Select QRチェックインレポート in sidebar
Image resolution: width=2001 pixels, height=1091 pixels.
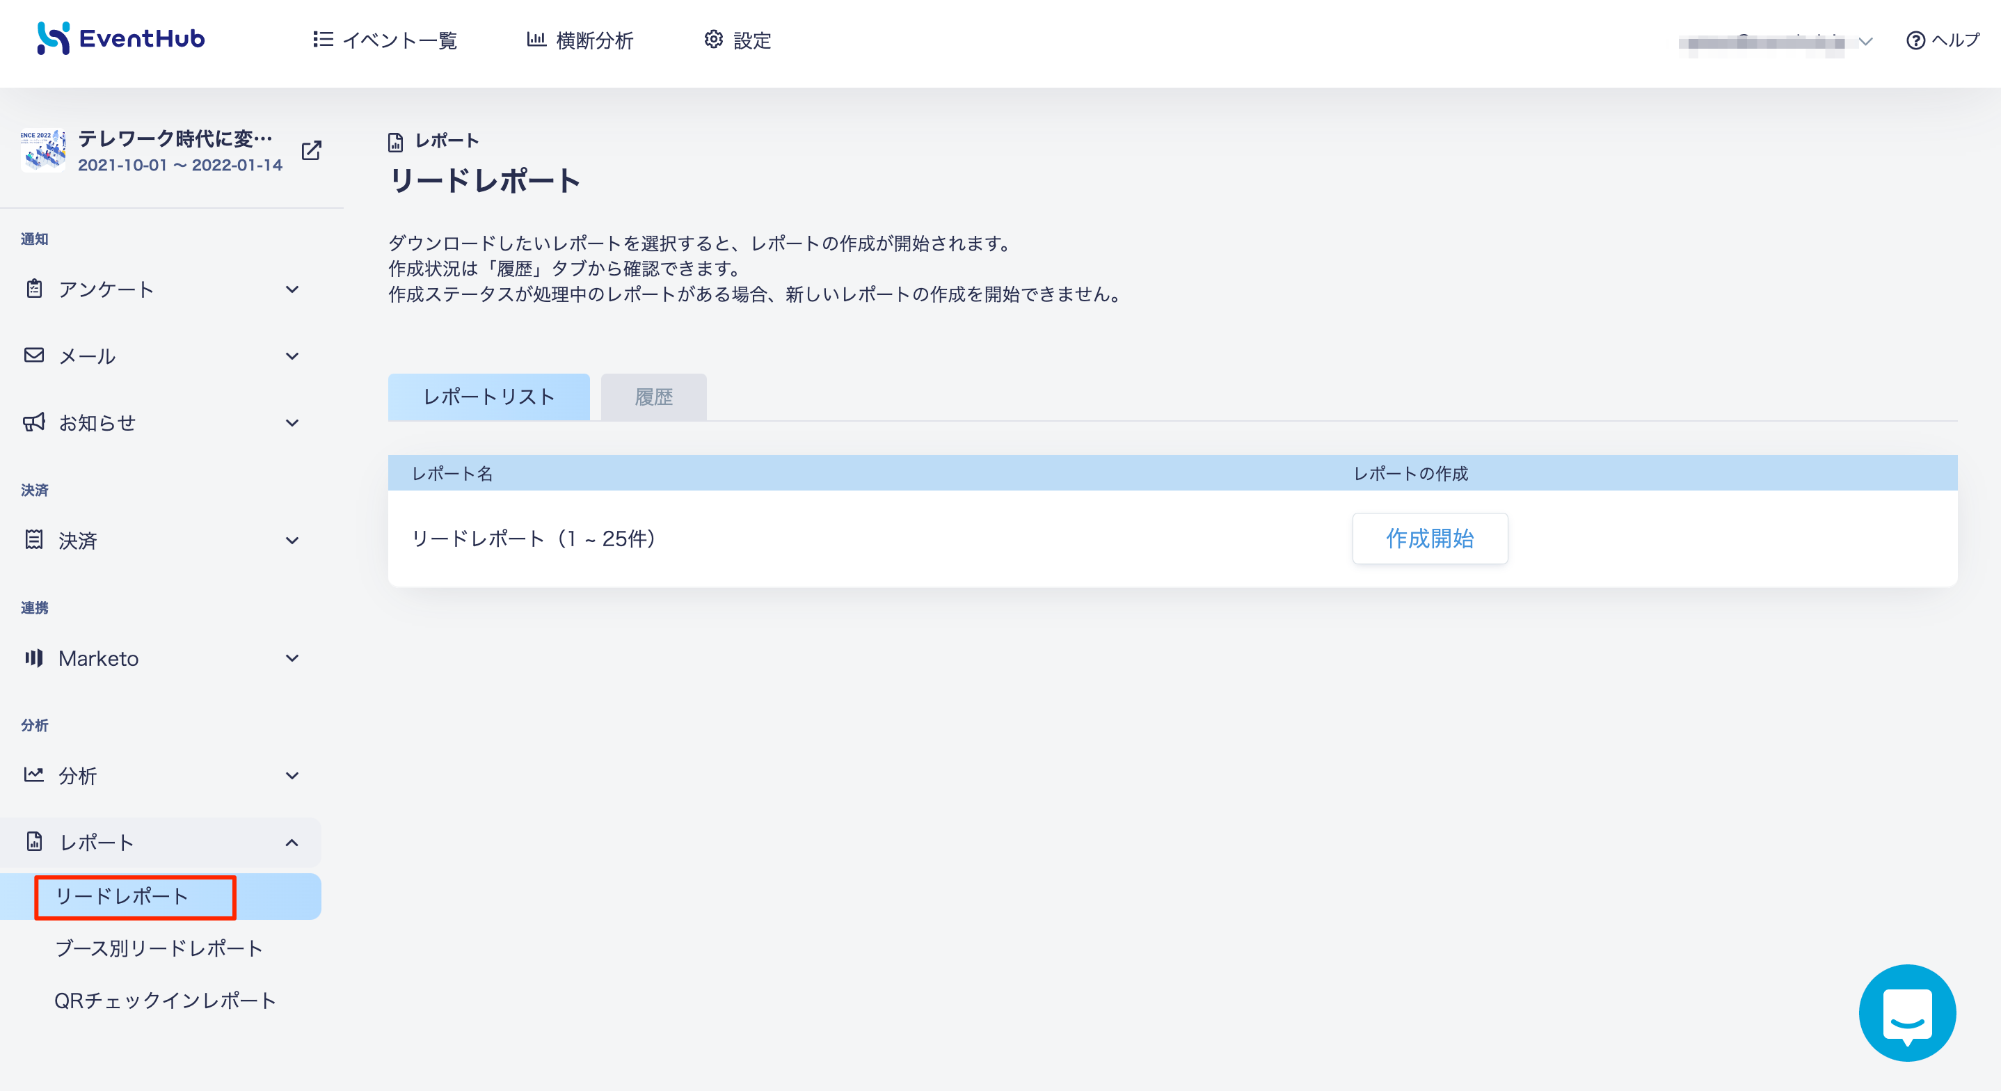(166, 1000)
